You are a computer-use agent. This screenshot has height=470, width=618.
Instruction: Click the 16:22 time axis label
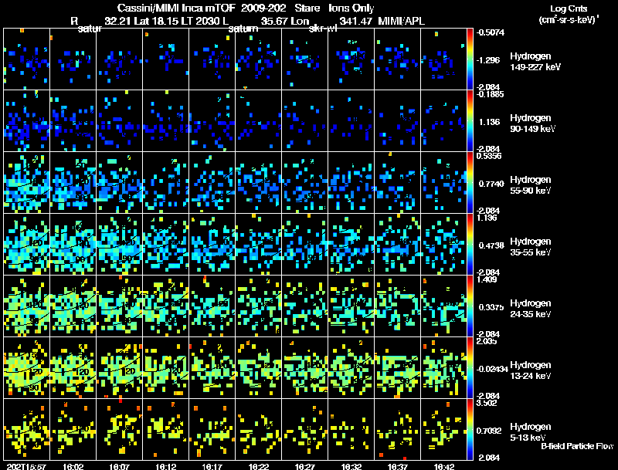coord(259,466)
